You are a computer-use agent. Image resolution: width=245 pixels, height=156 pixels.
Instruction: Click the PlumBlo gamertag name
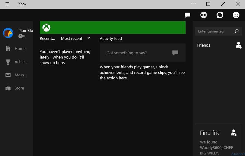click(x=25, y=30)
